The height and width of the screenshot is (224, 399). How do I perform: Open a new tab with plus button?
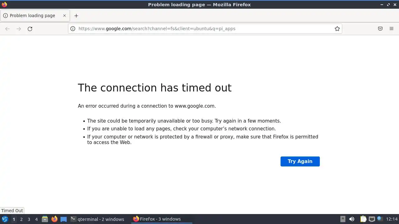click(76, 16)
